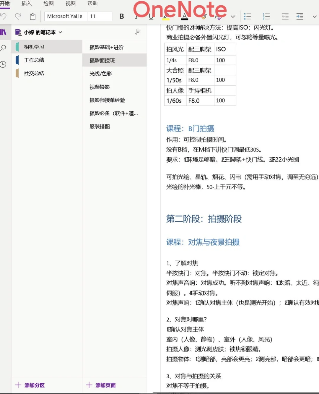Click the Undo icon

click(x=4, y=17)
